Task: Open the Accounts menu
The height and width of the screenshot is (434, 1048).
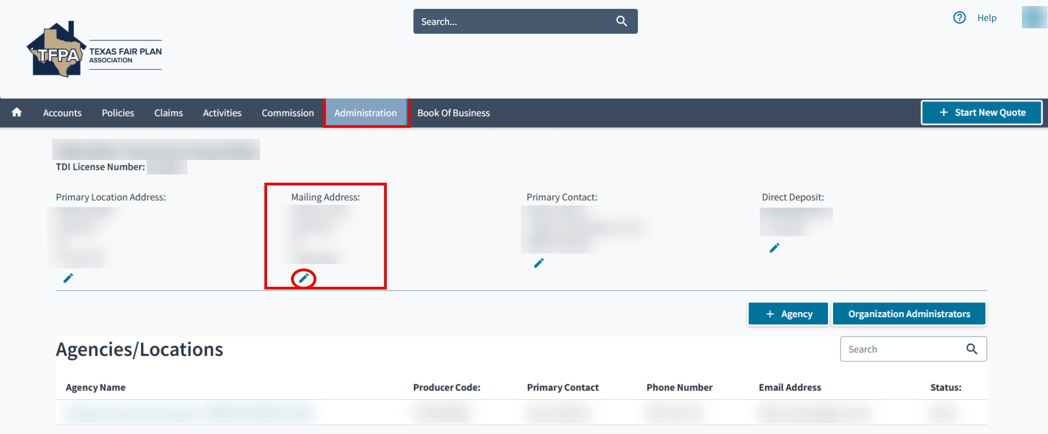Action: pyautogui.click(x=62, y=113)
